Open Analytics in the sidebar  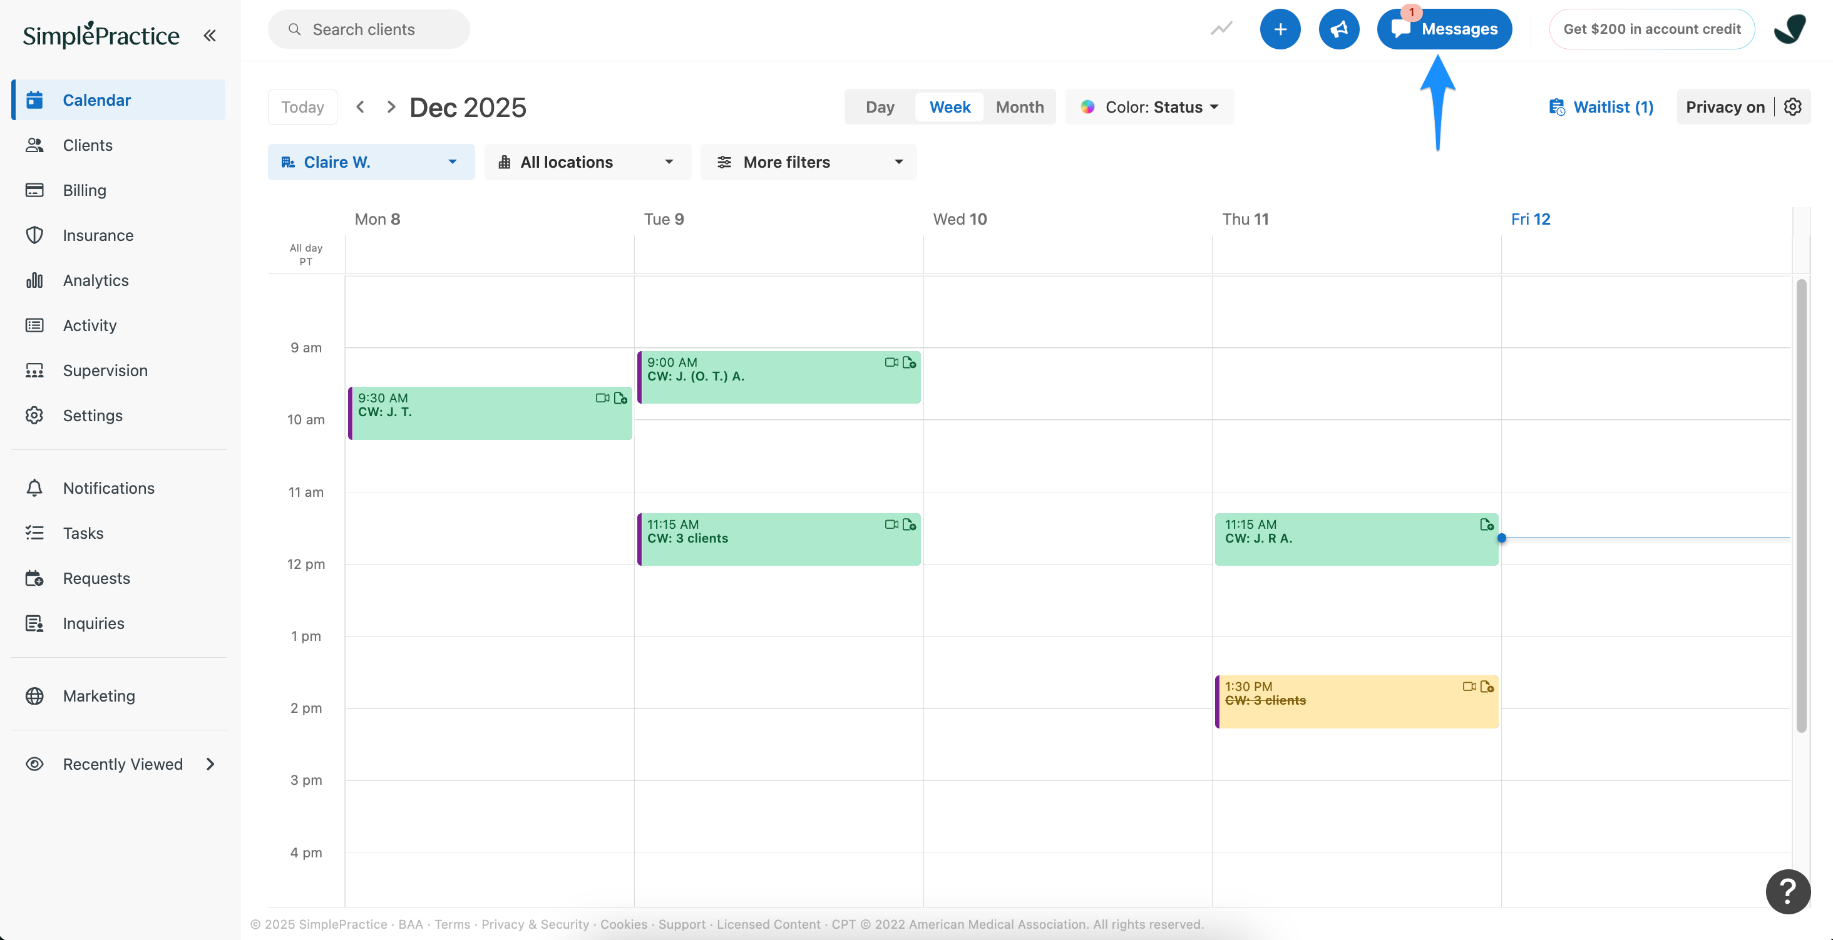tap(119, 280)
